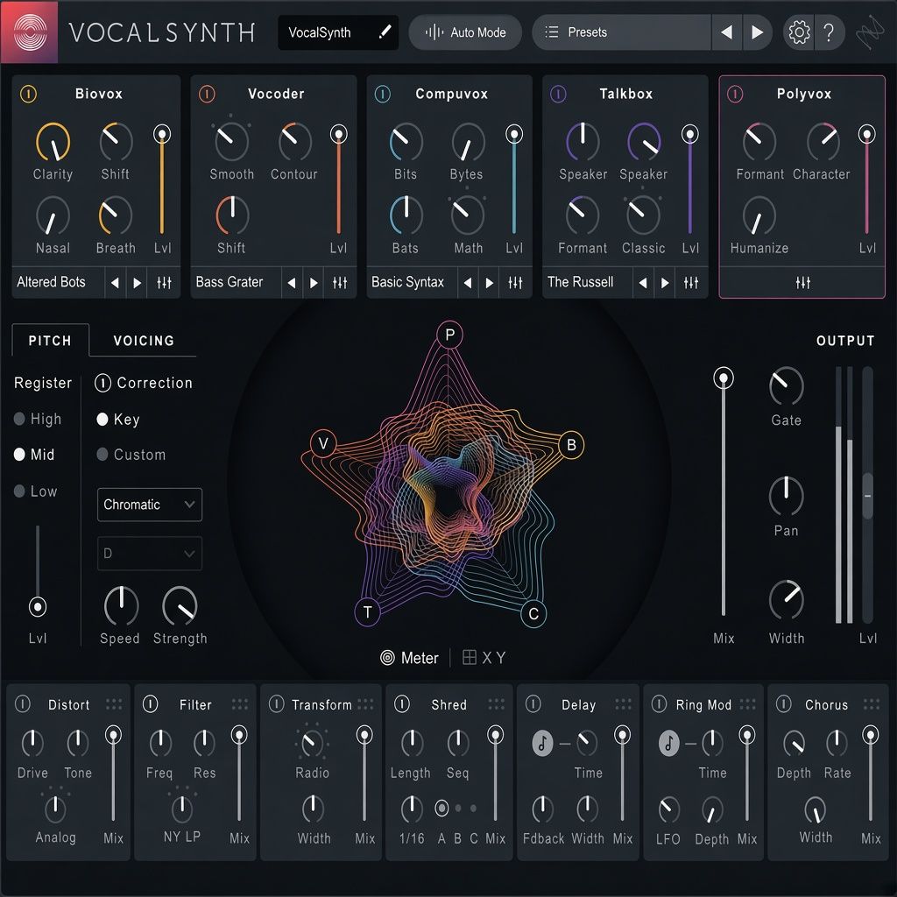Open Basic Syntax preset name
The image size is (897, 897).
coord(407,282)
